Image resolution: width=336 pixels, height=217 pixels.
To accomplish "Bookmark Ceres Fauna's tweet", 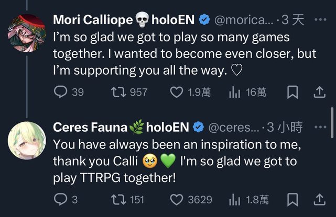I will coord(293,199).
